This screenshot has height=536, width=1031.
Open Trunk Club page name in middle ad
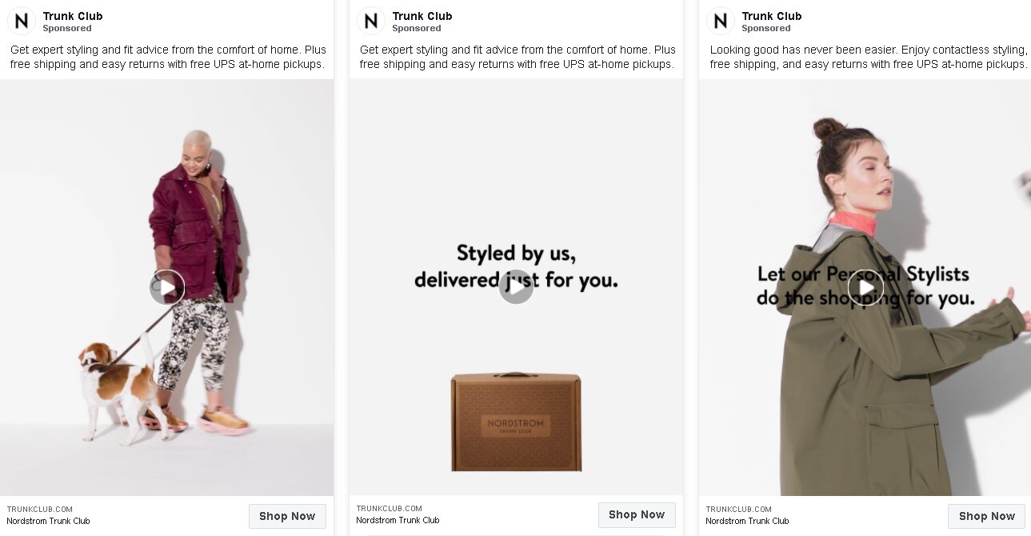click(422, 16)
